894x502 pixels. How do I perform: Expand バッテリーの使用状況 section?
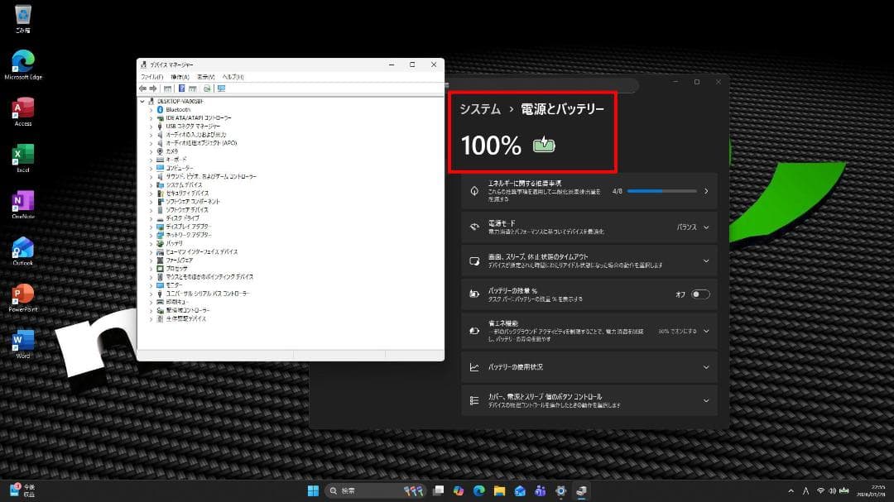tap(706, 366)
